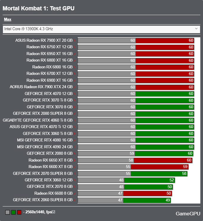The width and height of the screenshot is (203, 221).
Task: Click the Mortal Kombat 1: Test GPU title
Action: (38, 8)
